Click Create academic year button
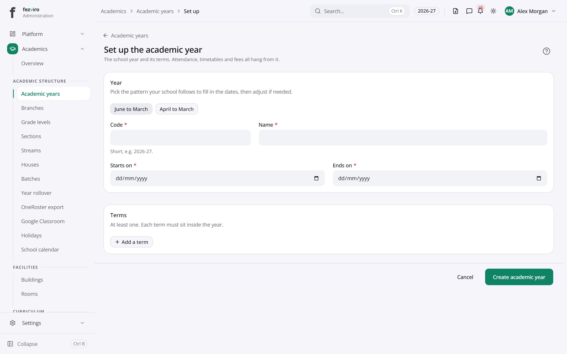The width and height of the screenshot is (567, 354). pyautogui.click(x=519, y=277)
